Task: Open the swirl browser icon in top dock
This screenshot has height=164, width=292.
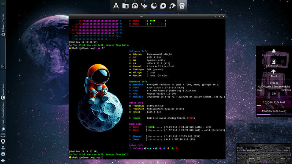Action: click(154, 6)
